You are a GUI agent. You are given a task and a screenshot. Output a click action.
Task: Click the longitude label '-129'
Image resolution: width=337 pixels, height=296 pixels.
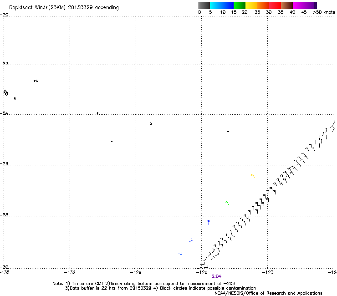[x=136, y=272]
